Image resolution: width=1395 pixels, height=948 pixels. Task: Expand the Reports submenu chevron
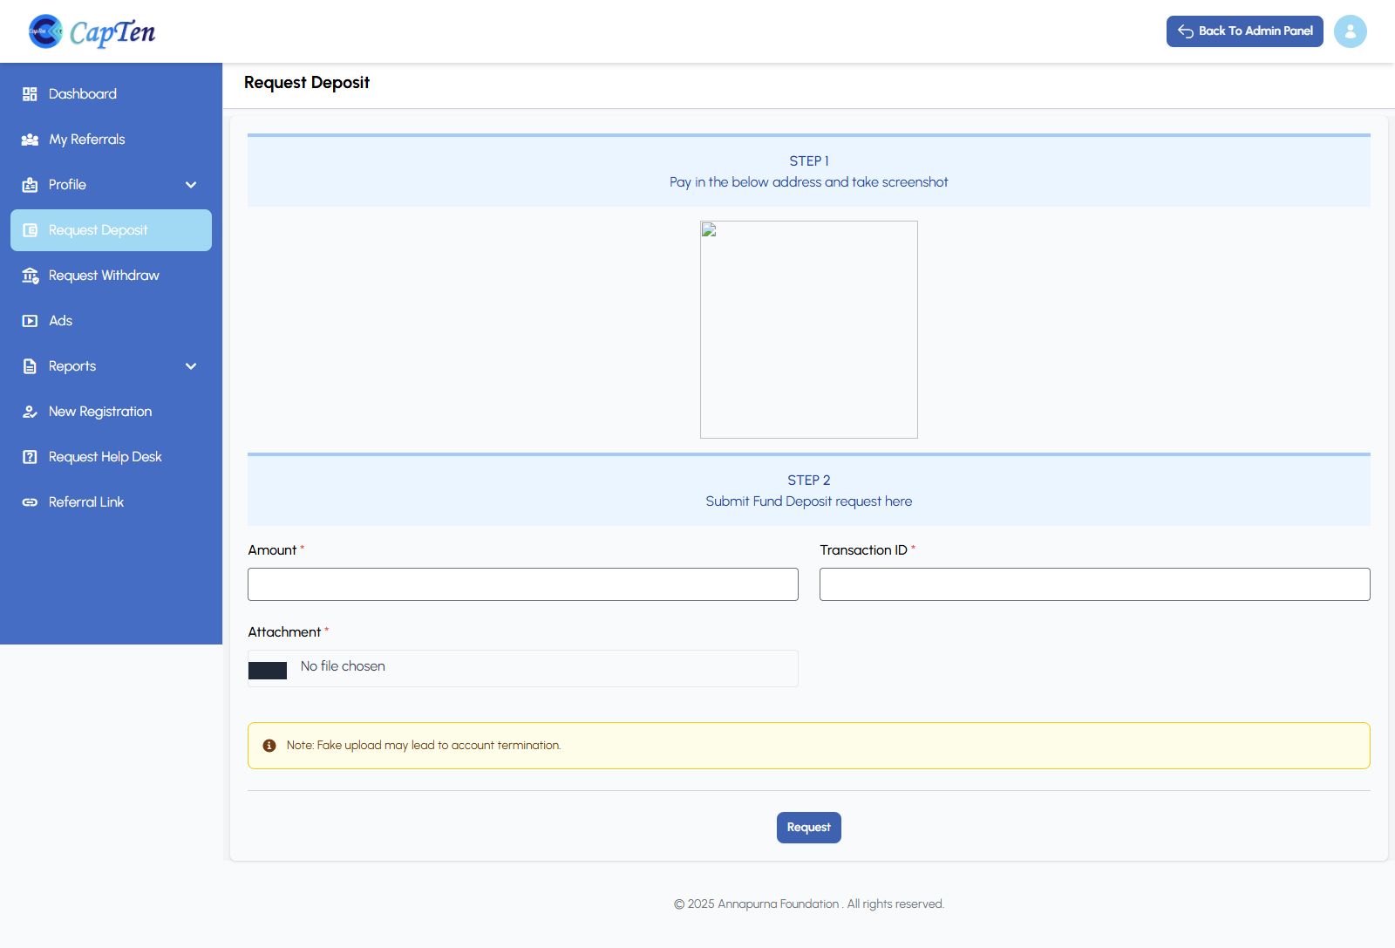click(x=191, y=366)
